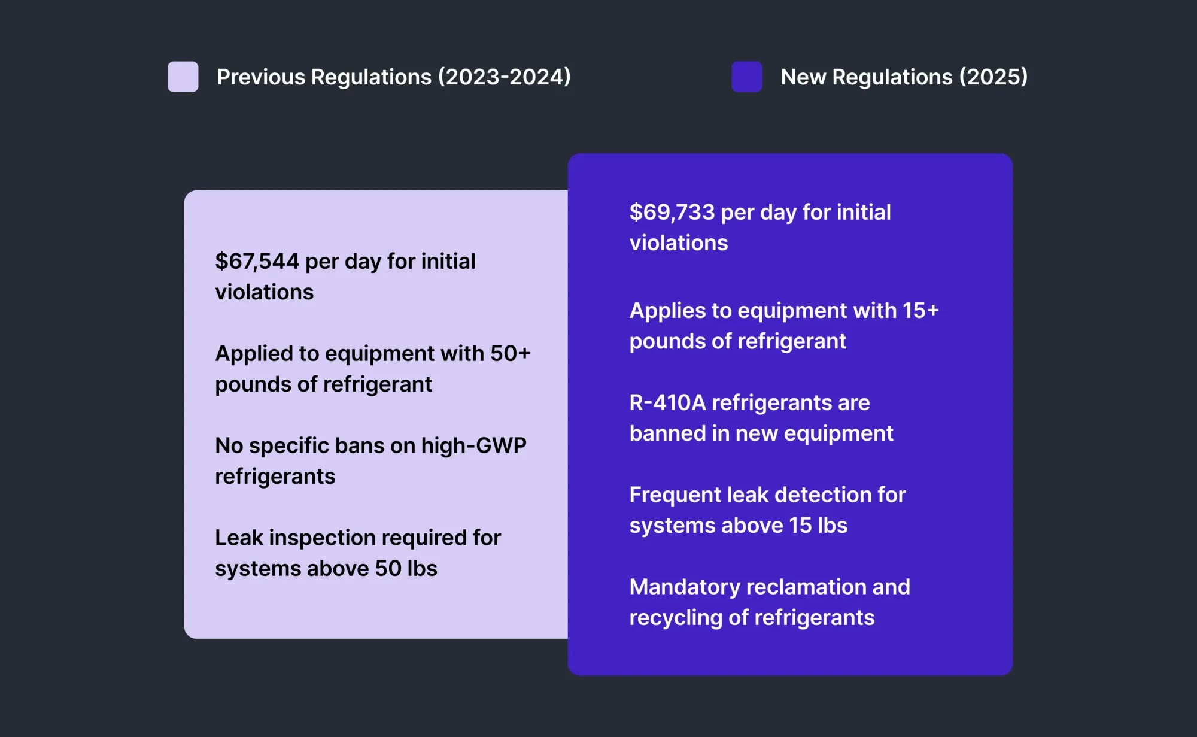Click the R-410A refrigerants banned text
This screenshot has height=737, width=1197.
tap(761, 418)
